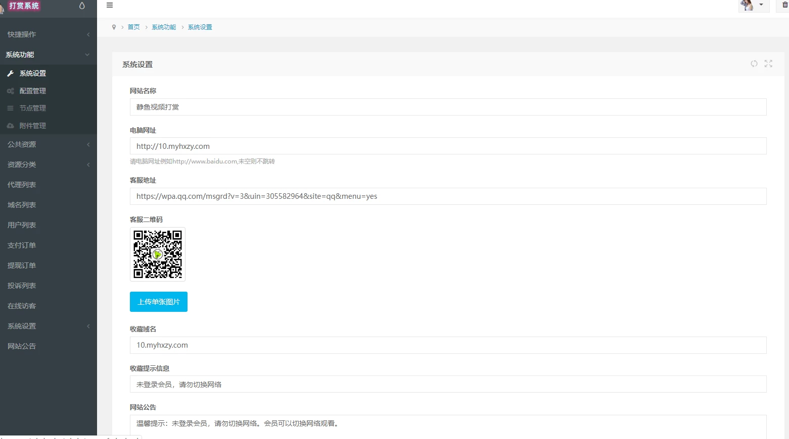Click the water drop icon in sidebar header
The width and height of the screenshot is (789, 439).
(82, 6)
